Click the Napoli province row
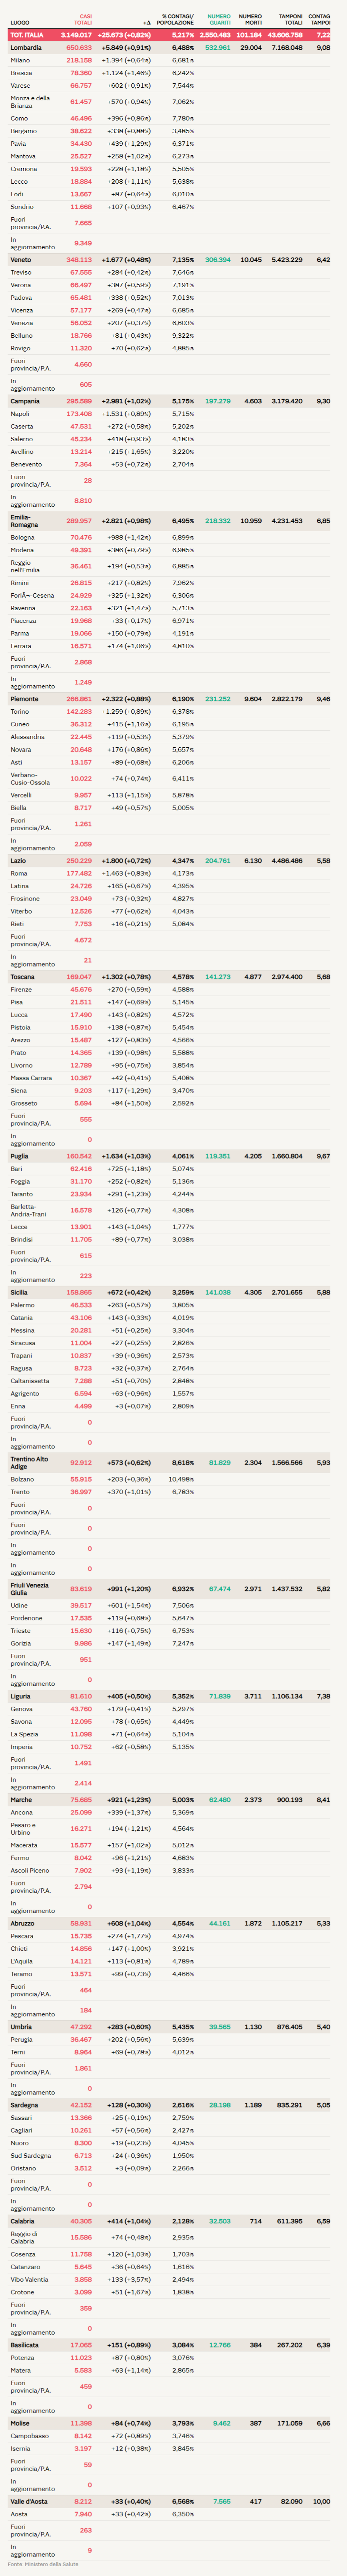The image size is (347, 2576). (x=20, y=414)
